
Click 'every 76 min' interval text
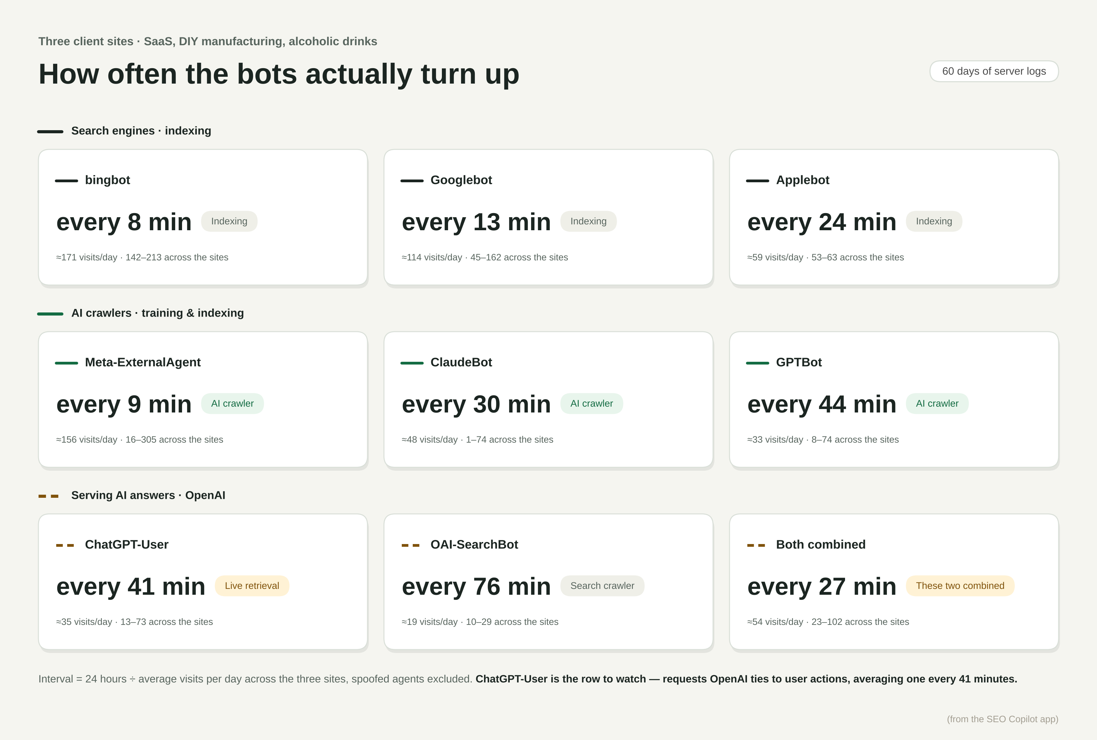point(476,586)
